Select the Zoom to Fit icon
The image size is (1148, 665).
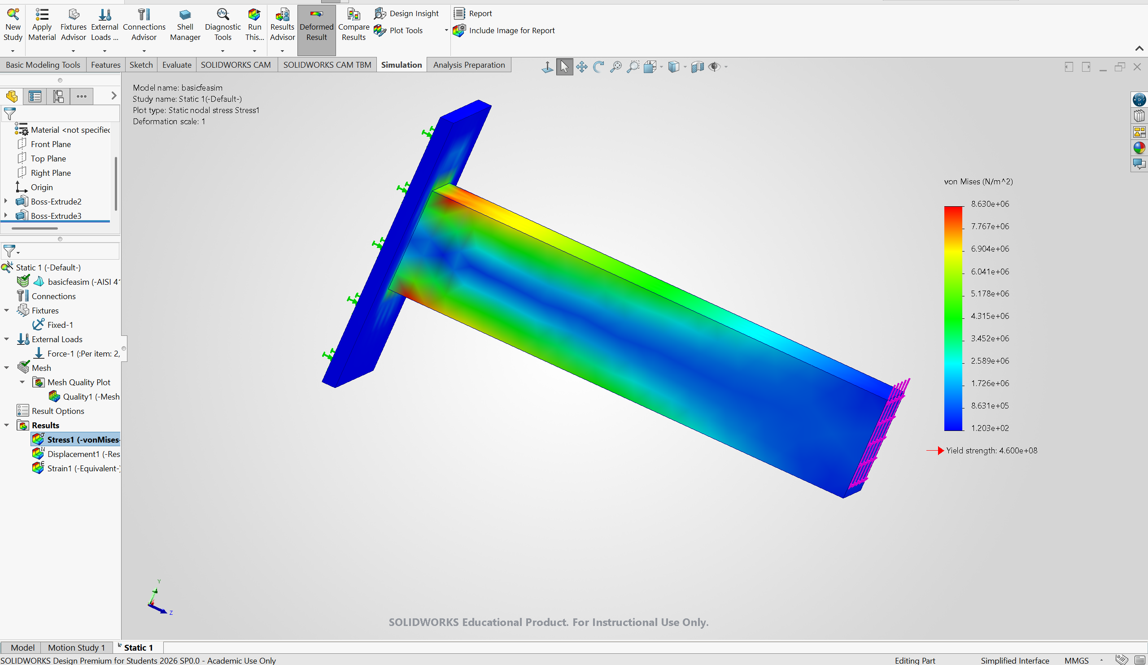point(615,67)
